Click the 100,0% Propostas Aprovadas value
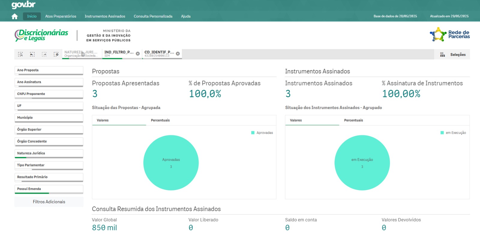The height and width of the screenshot is (234, 480). click(x=205, y=94)
